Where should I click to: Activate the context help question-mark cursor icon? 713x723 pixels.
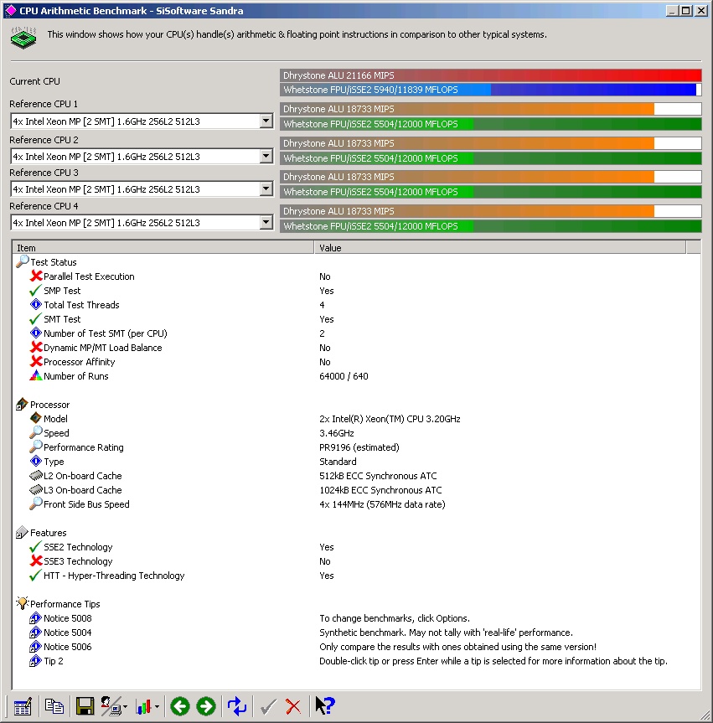[x=325, y=705]
